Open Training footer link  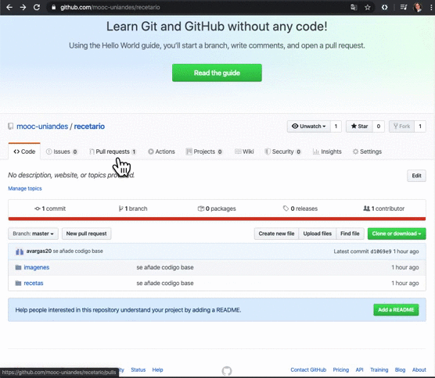pyautogui.click(x=379, y=369)
